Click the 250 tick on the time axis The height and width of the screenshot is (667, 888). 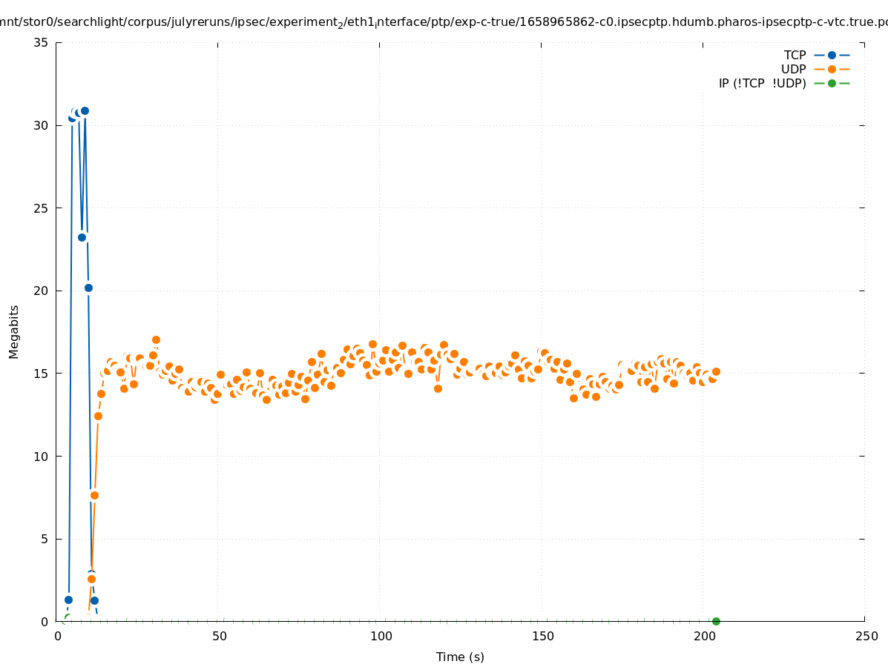pyautogui.click(x=866, y=636)
